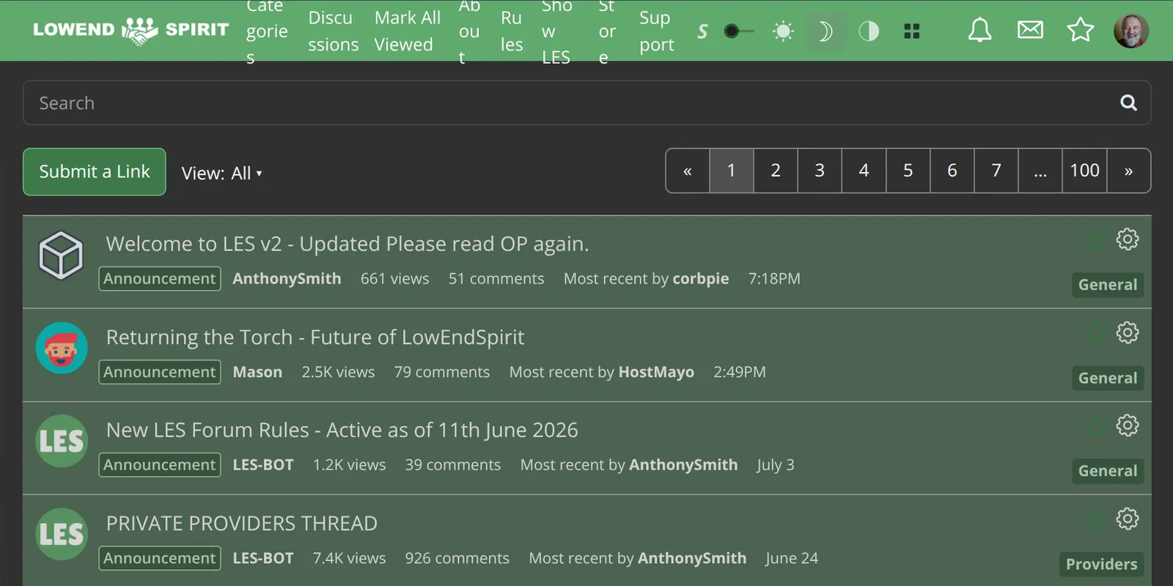Open options gear for PRIVATE PROVIDERS THREAD
1173x586 pixels.
(x=1128, y=519)
